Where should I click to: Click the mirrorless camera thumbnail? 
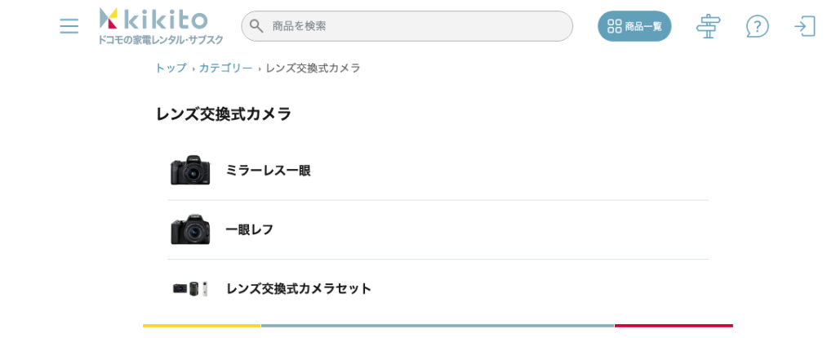tap(190, 171)
